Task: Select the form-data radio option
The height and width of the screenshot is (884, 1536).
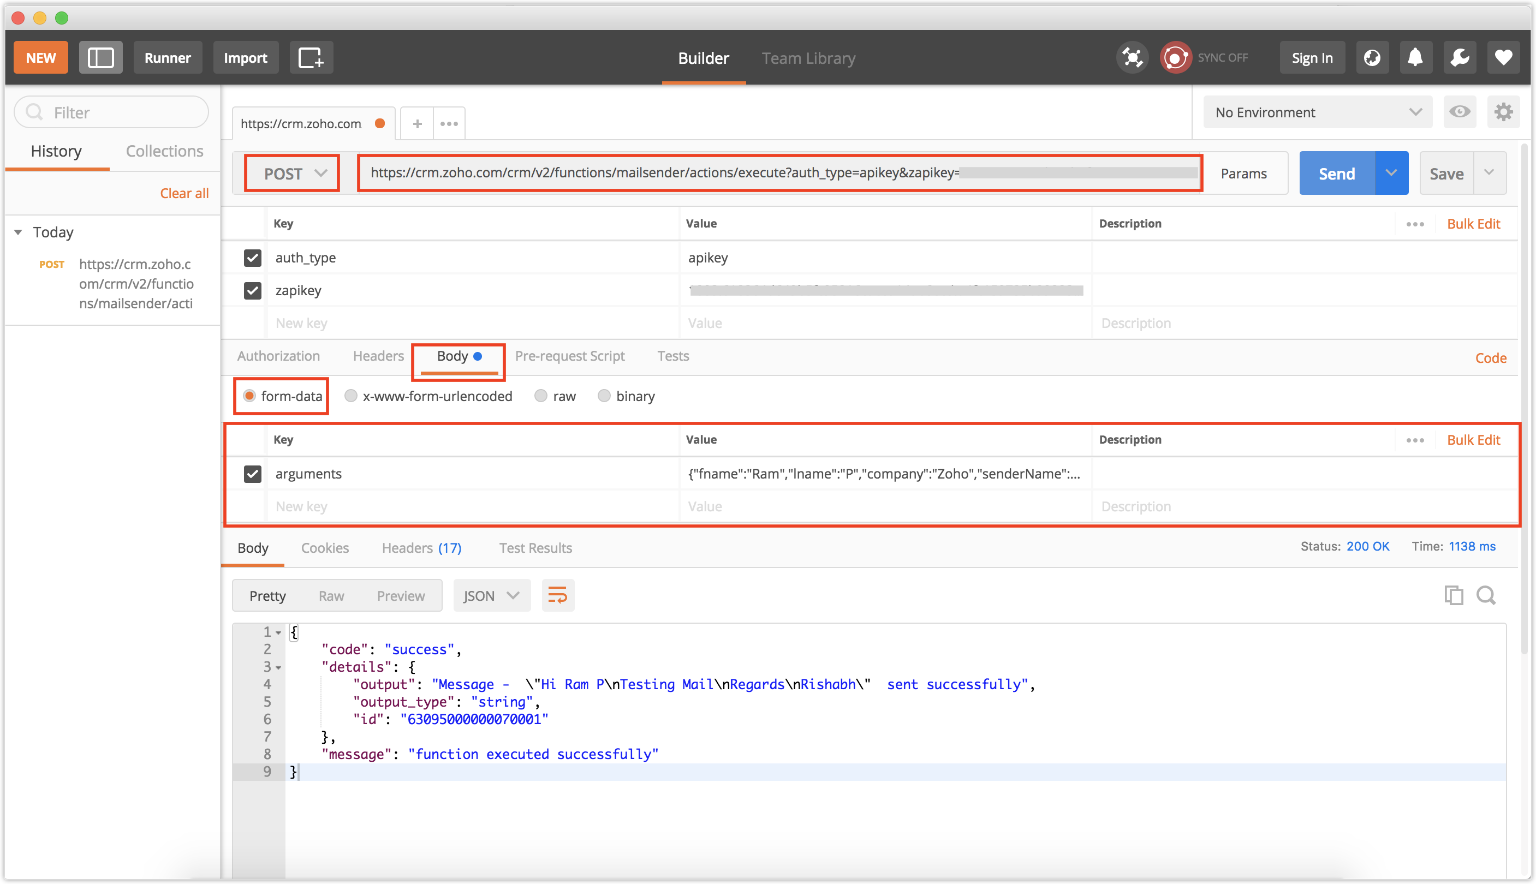Action: [x=249, y=396]
